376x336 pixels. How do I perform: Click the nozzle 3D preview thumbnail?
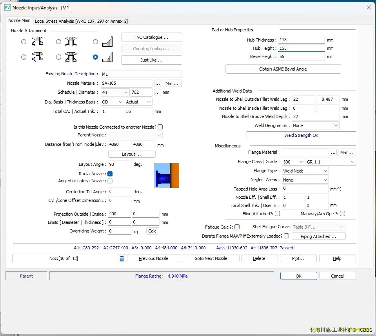pos(166,175)
